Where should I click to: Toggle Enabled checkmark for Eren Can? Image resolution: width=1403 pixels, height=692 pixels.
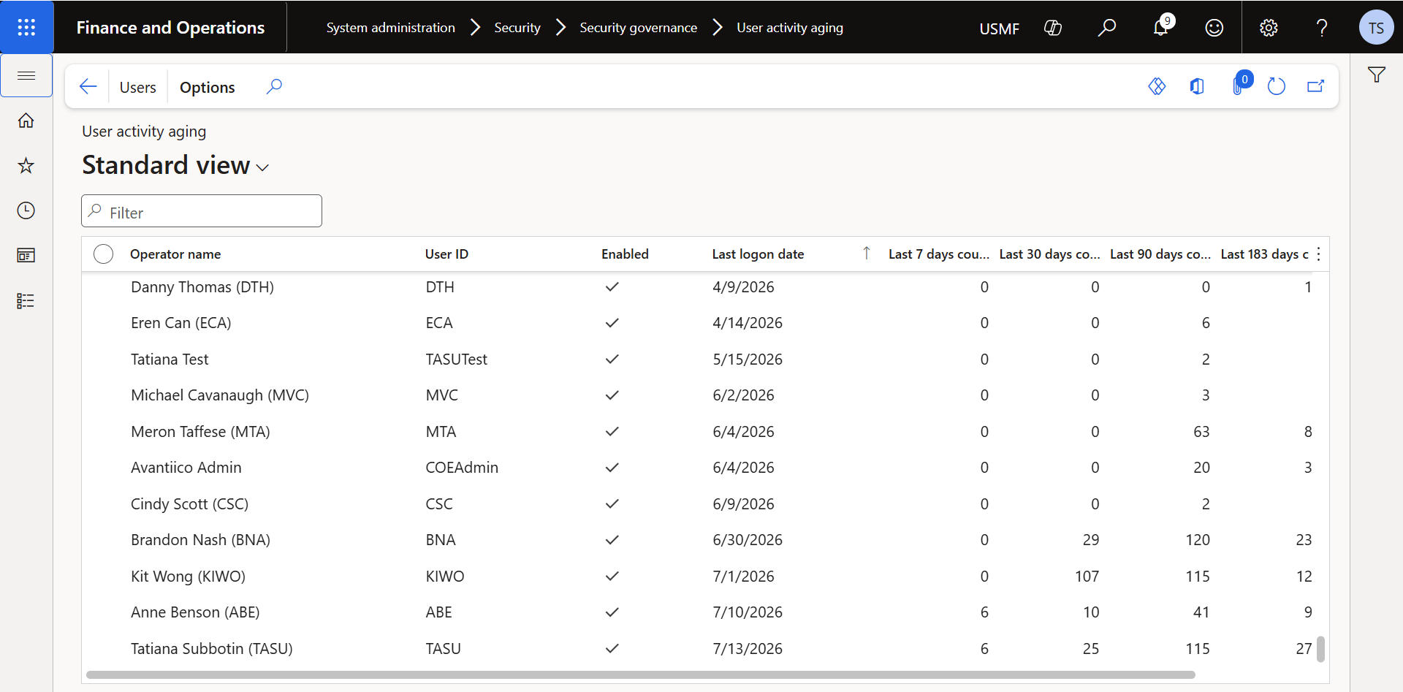tap(612, 323)
